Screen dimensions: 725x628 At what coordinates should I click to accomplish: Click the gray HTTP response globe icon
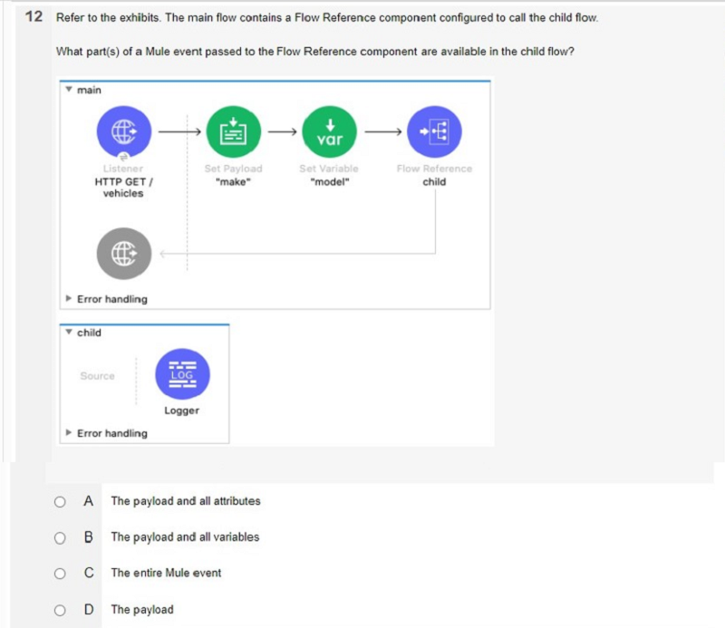click(x=124, y=254)
